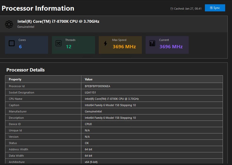Image resolution: width=232 pixels, height=165 pixels.
Task: Click the Sync button
Action: pos(215,8)
